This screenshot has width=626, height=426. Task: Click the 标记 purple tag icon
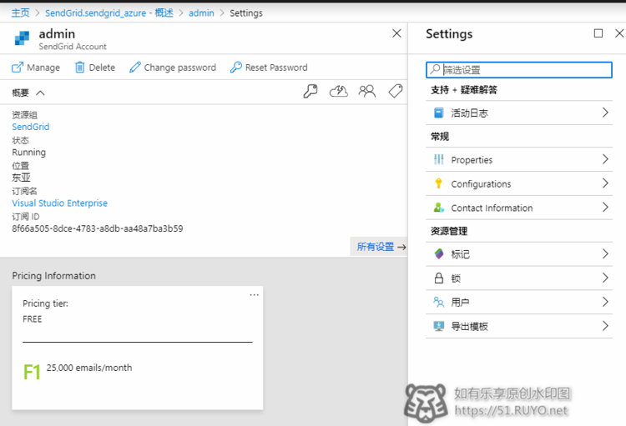point(438,254)
